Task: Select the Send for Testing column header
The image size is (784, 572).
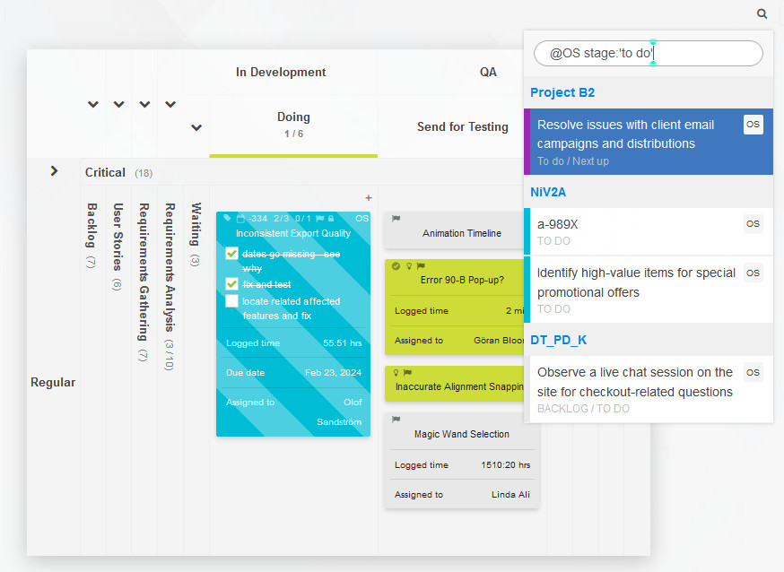Action: pos(463,126)
